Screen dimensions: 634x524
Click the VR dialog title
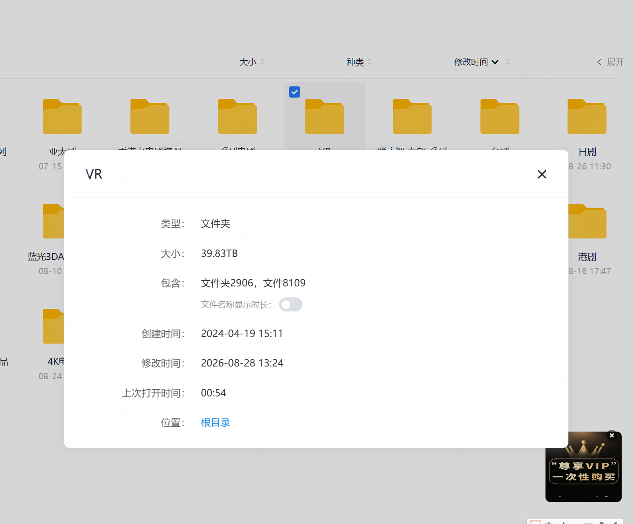(94, 174)
